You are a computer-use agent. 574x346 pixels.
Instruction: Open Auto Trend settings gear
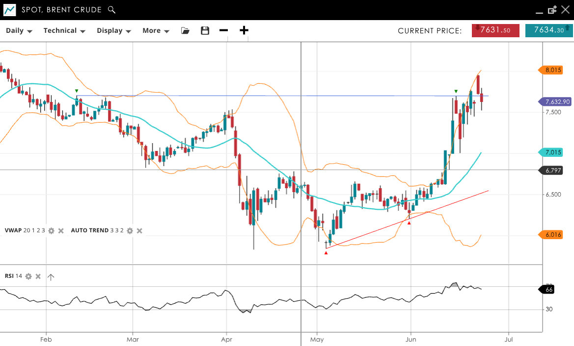tap(130, 230)
